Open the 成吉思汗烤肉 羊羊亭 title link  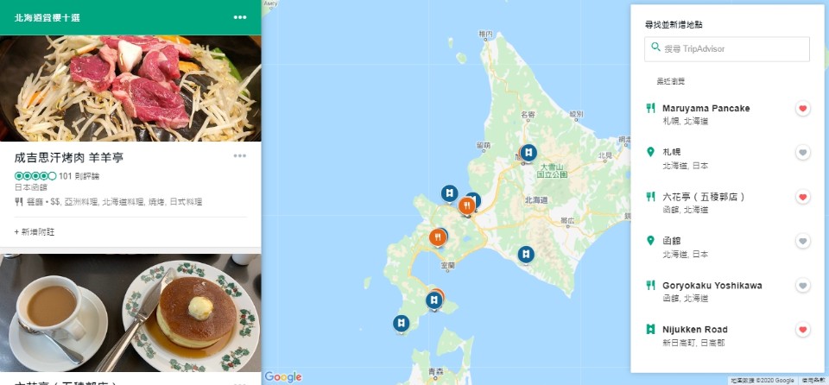tap(69, 157)
